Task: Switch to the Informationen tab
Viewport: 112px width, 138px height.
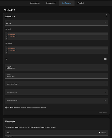Action: click(35, 3)
